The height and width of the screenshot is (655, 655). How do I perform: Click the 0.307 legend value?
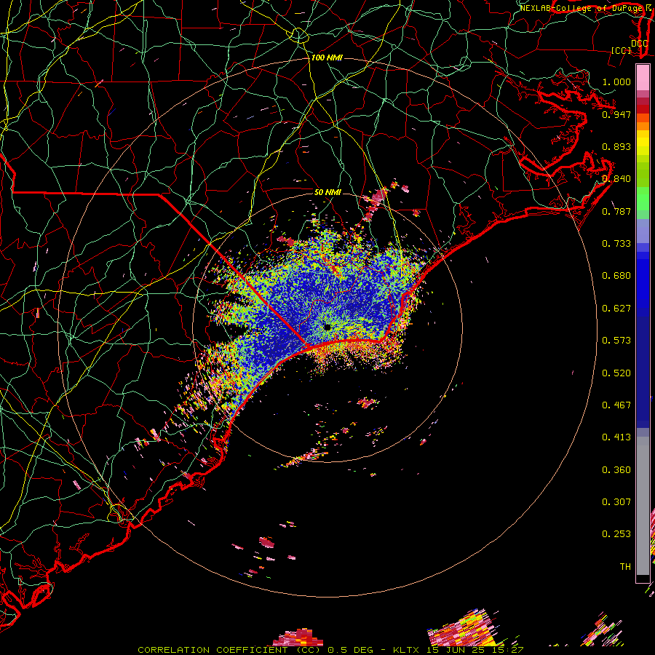coord(616,502)
